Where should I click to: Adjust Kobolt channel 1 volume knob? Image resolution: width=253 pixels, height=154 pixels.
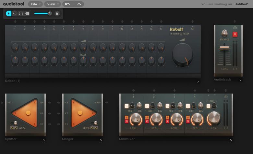[15, 47]
